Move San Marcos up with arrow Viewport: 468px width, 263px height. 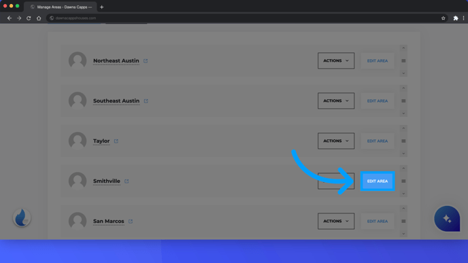tap(403, 209)
